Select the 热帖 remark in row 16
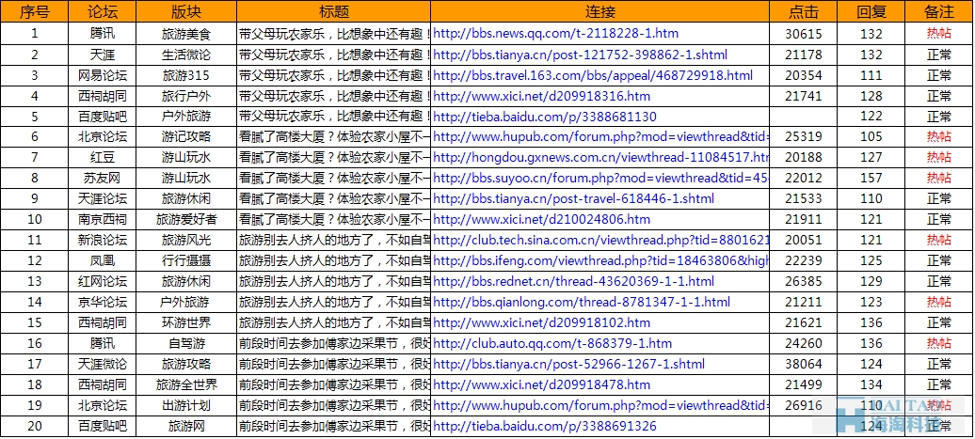Screen dimensions: 975x439 tap(938, 344)
